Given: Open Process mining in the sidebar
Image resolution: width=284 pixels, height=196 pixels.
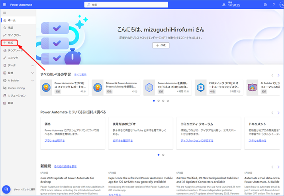Looking at the screenshot, I should coord(18,88).
